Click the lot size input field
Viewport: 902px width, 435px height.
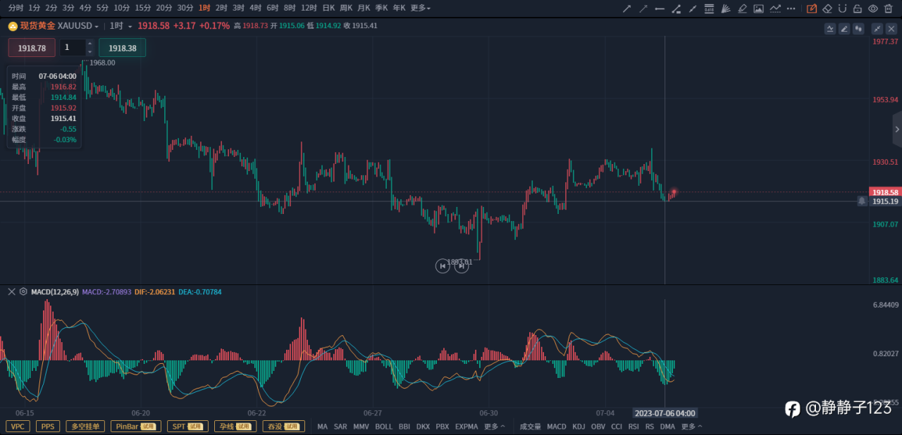tap(73, 48)
